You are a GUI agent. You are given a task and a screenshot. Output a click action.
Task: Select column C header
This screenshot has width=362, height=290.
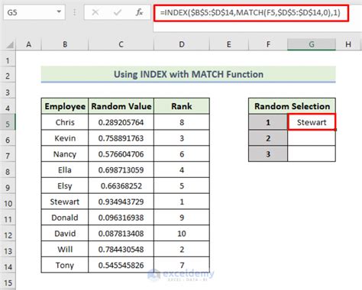(121, 44)
